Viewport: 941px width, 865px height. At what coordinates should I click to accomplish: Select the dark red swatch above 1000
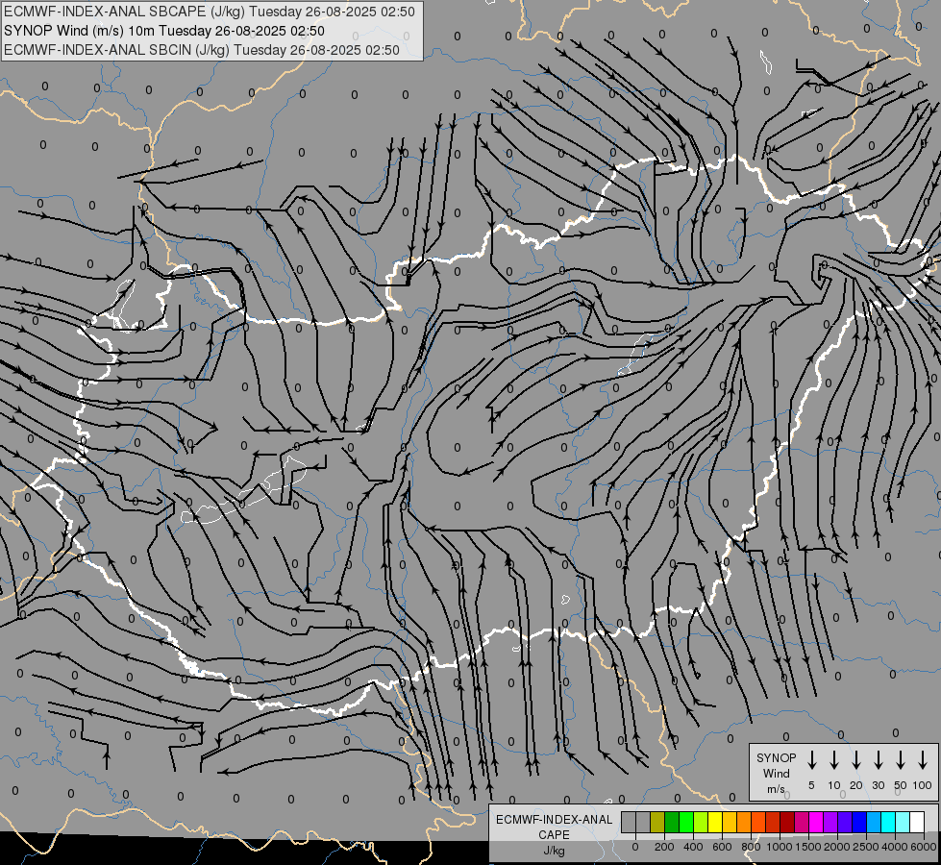pos(787,822)
